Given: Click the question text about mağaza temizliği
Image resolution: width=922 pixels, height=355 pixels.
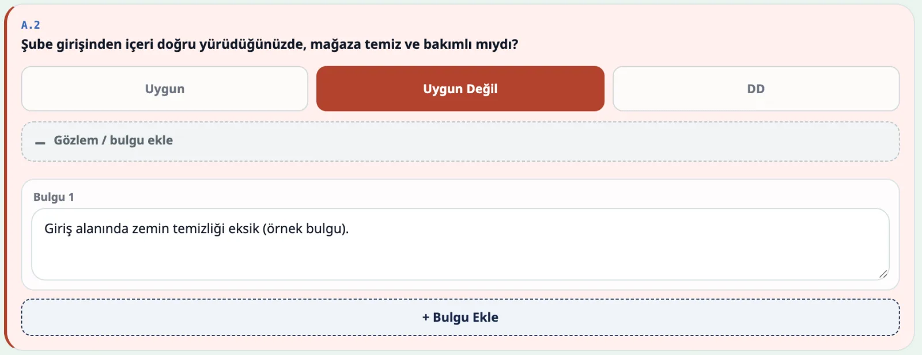Looking at the screenshot, I should coord(270,44).
